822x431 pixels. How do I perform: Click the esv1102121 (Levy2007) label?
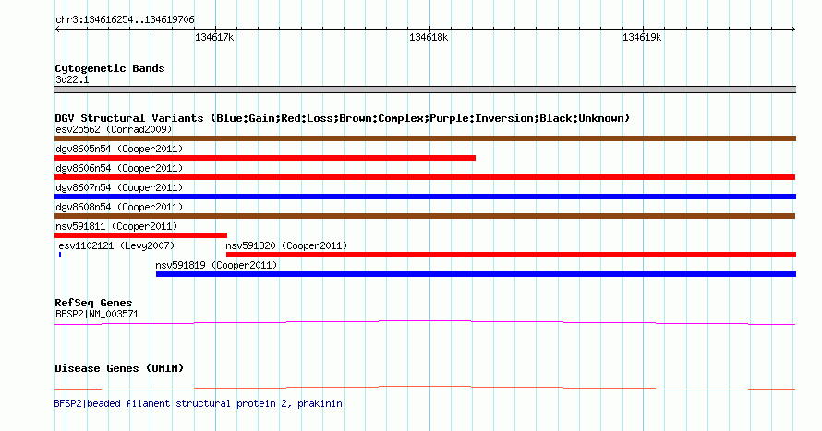[116, 245]
